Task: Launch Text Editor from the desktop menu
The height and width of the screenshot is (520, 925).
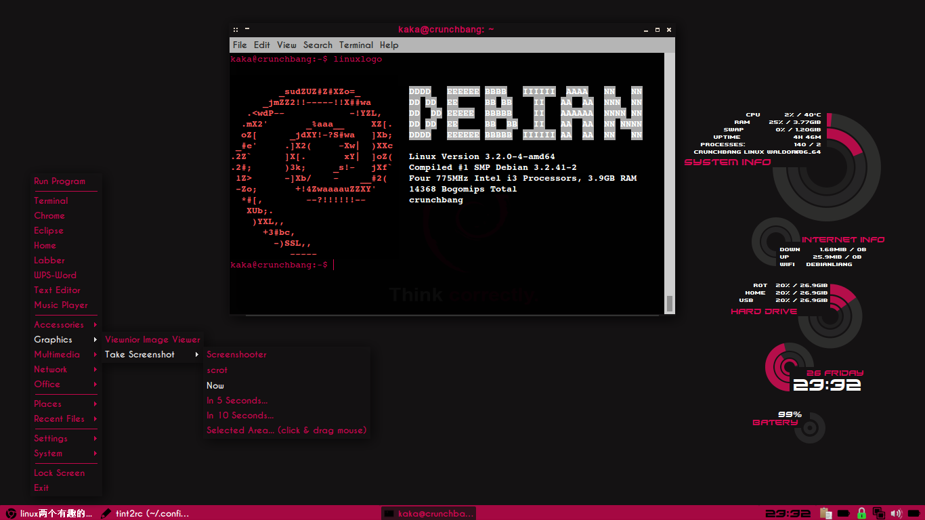Action: pos(66,290)
